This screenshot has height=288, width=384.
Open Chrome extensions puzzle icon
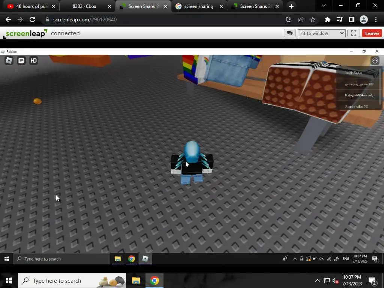click(327, 19)
